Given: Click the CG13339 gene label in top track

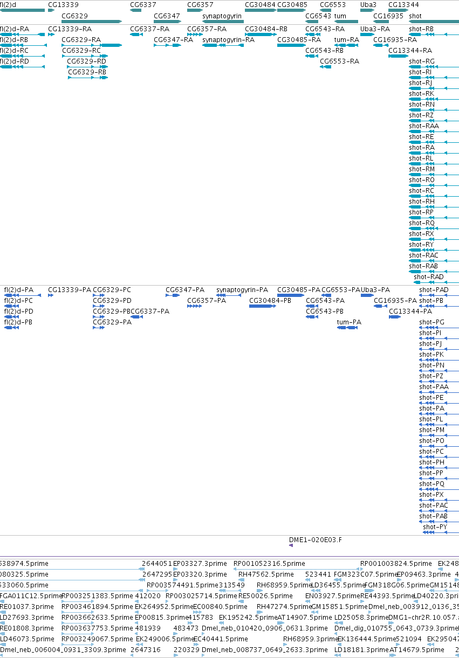Looking at the screenshot, I should pos(63,4).
